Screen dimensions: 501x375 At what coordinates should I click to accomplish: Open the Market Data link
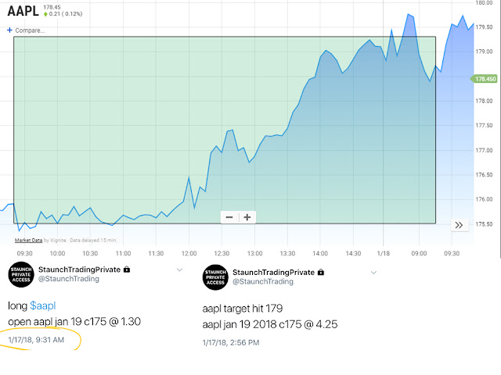(x=28, y=240)
